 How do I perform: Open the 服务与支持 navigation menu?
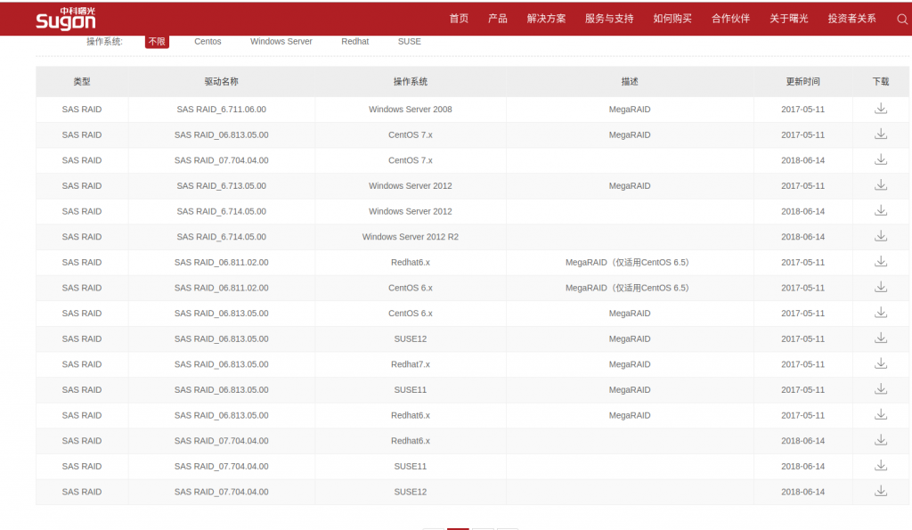point(609,19)
